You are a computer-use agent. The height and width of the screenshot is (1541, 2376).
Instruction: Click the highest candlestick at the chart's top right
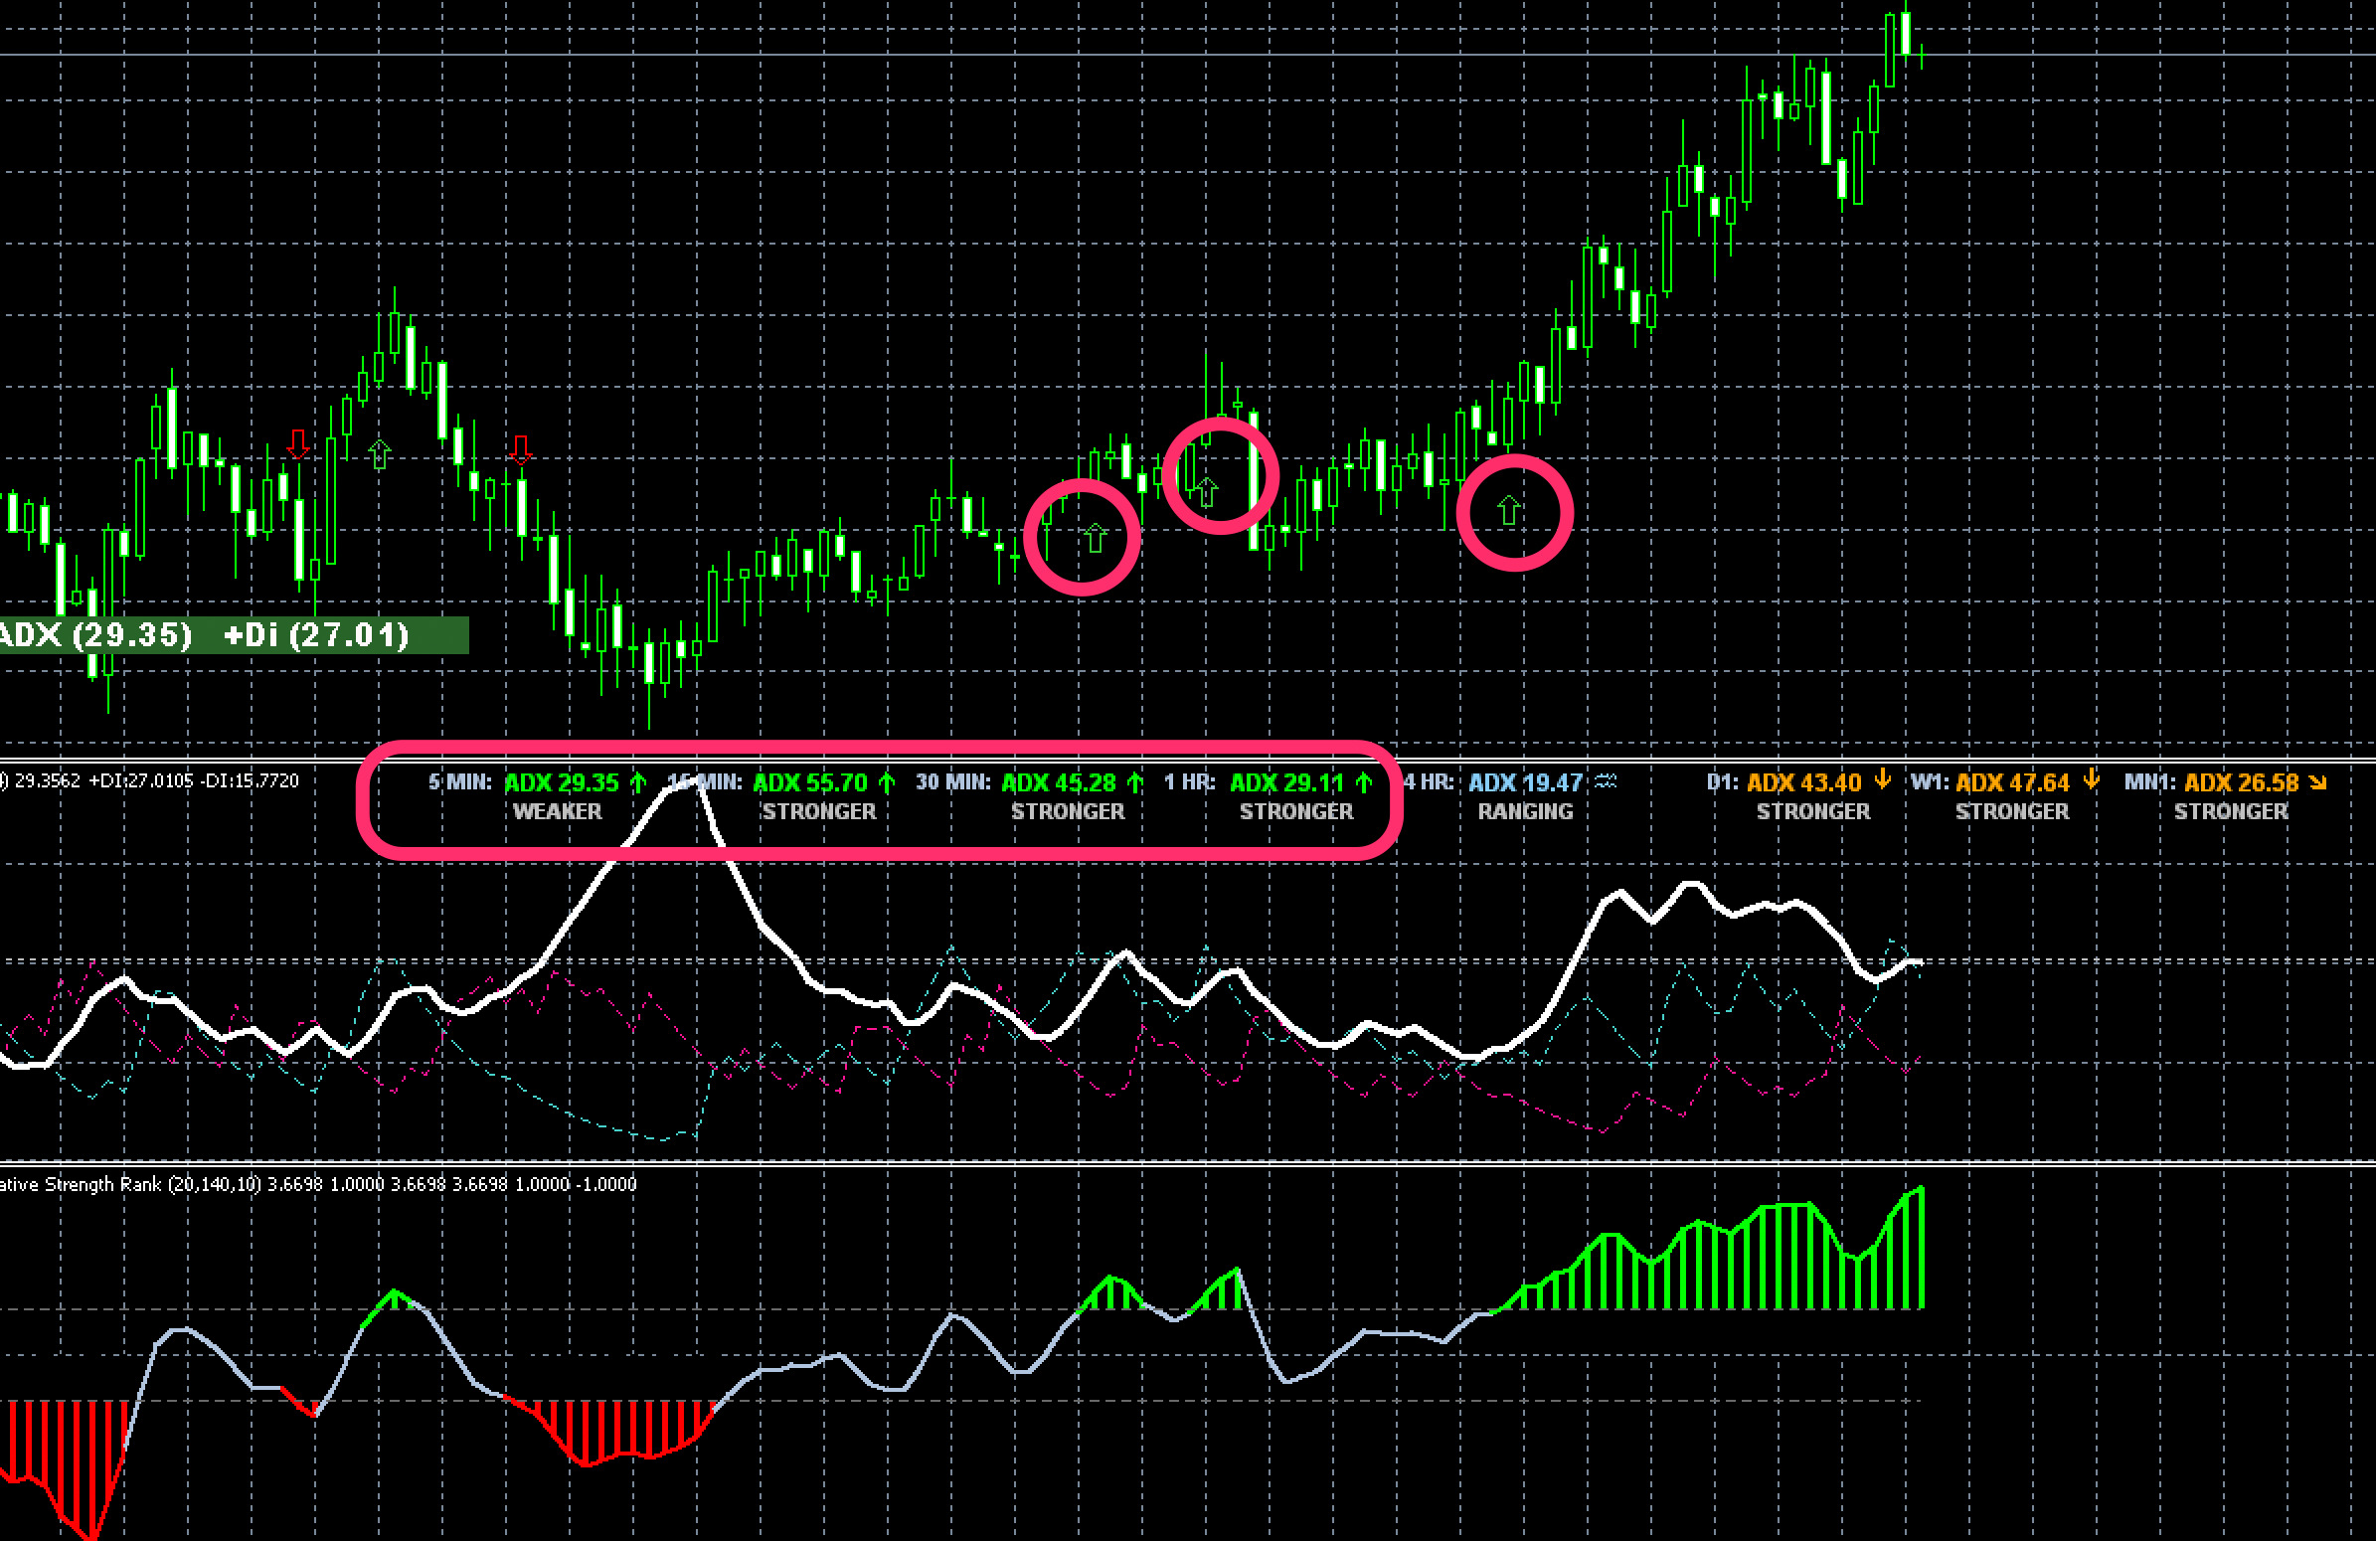pos(1906,30)
